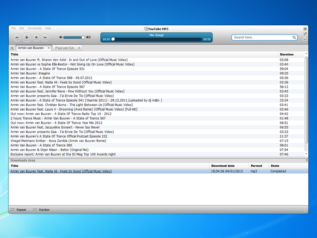
Task: Click the window resize grip corner
Action: tap(305, 211)
